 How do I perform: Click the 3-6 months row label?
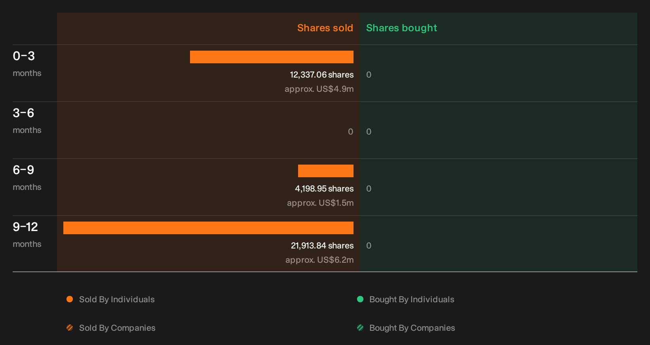(27, 120)
